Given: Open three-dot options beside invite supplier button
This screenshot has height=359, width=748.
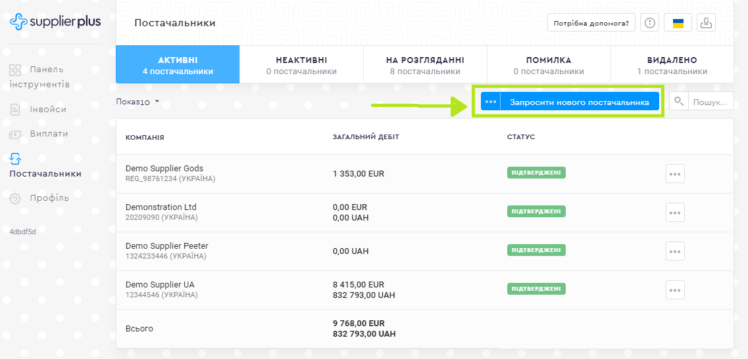Looking at the screenshot, I should (x=491, y=102).
